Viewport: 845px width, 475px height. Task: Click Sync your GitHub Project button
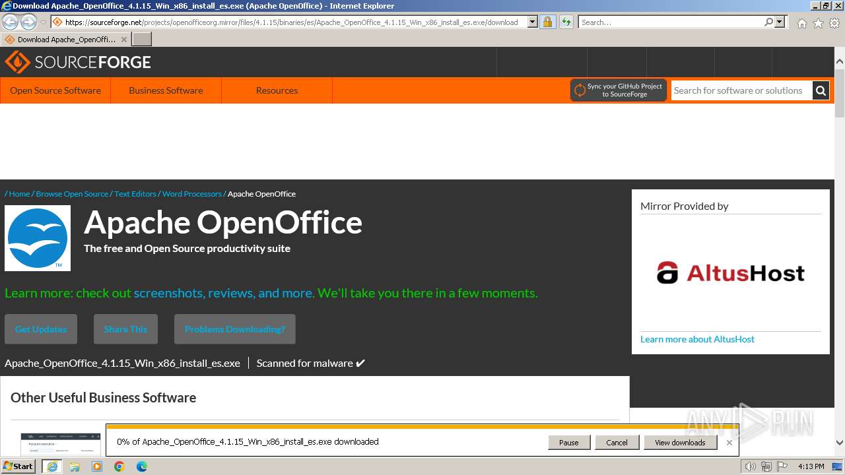tap(619, 90)
